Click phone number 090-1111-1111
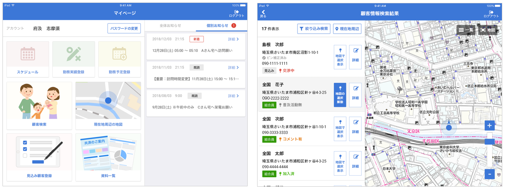506x190 pixels. pyautogui.click(x=275, y=64)
